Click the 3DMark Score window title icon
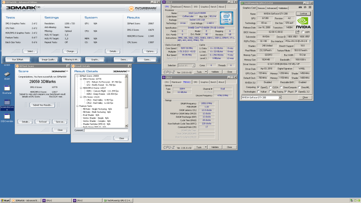Screen dimensions: 361x203 pyautogui.click(x=17, y=66)
